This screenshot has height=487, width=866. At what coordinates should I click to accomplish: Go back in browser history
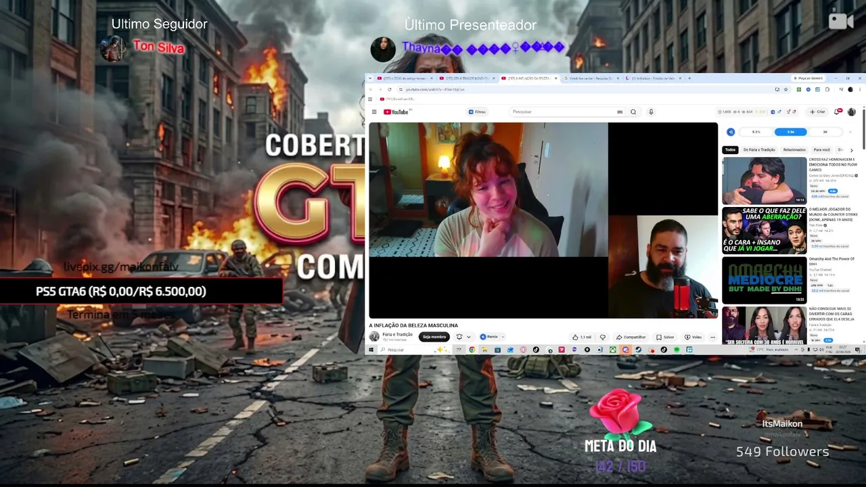point(371,89)
